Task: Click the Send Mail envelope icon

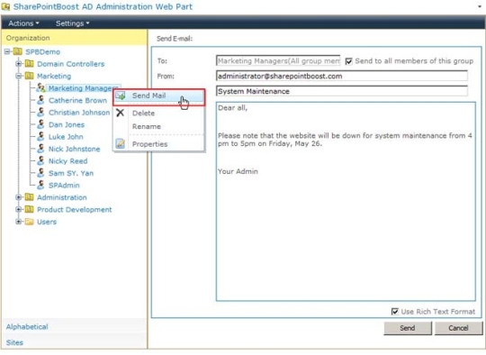Action: (121, 96)
